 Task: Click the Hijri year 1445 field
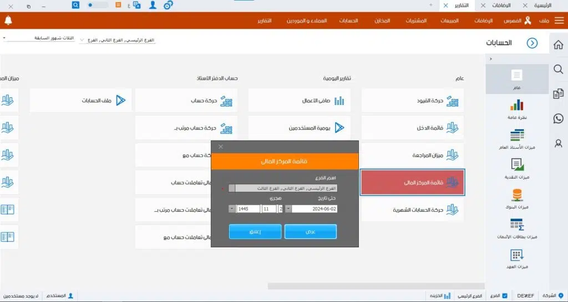pyautogui.click(x=248, y=209)
